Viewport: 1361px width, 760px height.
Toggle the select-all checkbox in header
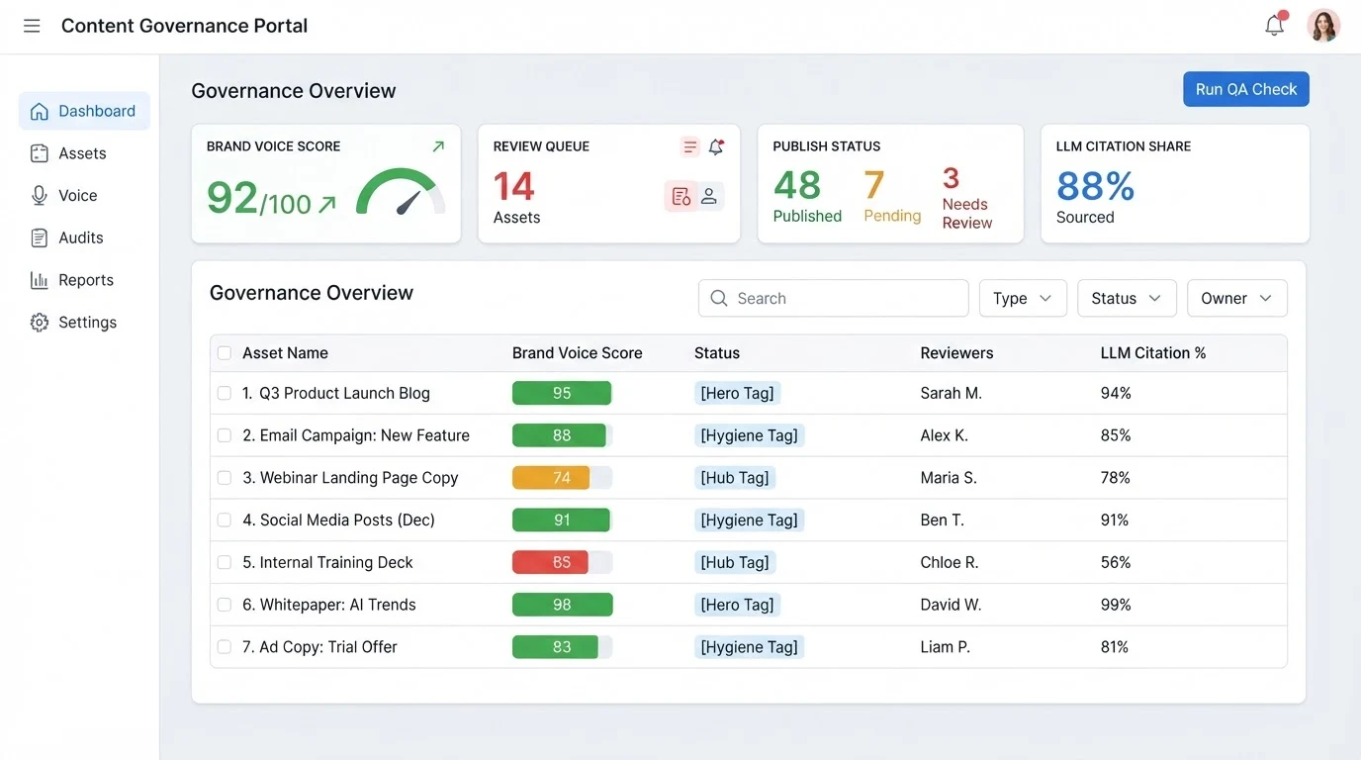tap(225, 353)
